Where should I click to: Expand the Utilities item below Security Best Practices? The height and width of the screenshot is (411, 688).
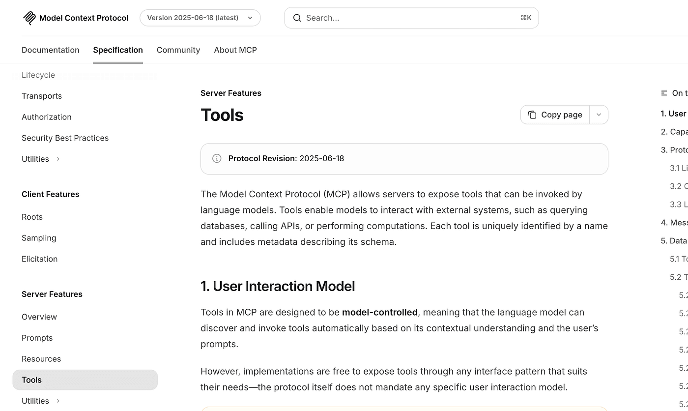click(x=58, y=159)
